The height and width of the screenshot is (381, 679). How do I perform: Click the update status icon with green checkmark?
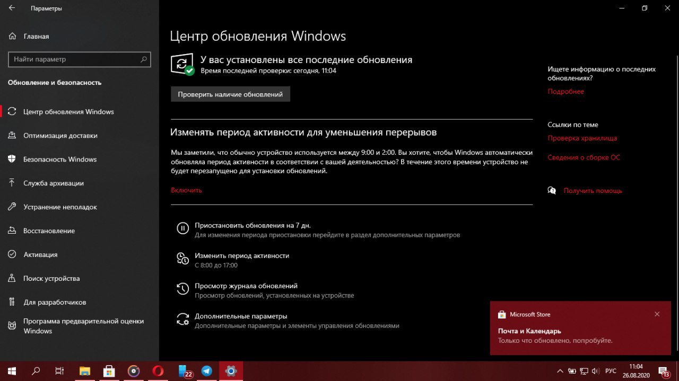pos(182,64)
